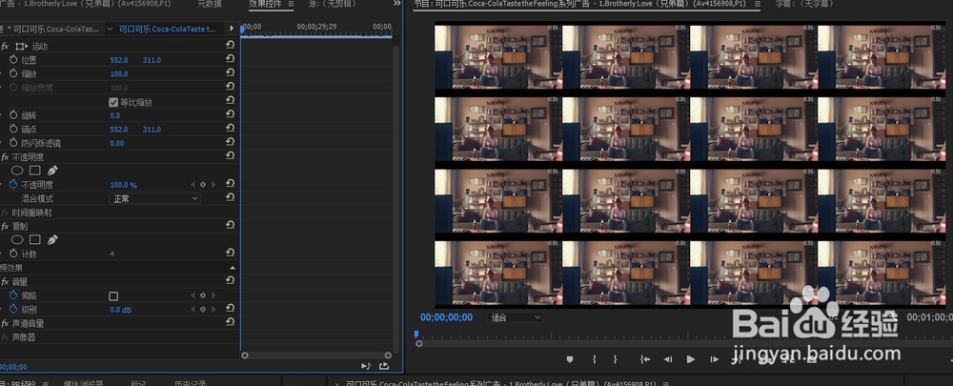Show timeline view arrow beside clip name
The image size is (953, 386).
click(232, 29)
